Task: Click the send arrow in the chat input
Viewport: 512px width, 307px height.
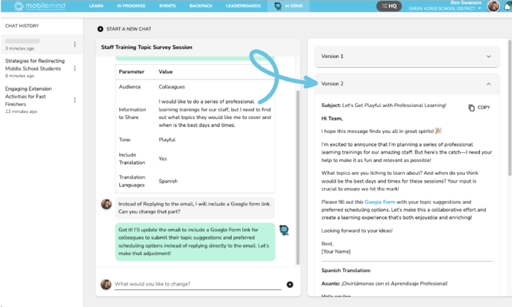Action: click(290, 285)
